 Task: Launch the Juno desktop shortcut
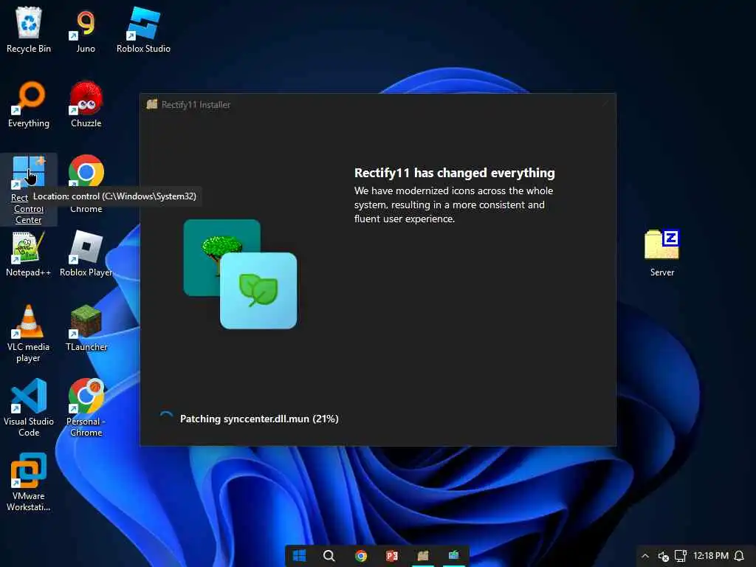(86, 30)
